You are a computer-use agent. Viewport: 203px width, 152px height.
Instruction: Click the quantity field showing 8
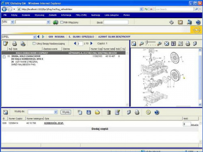click(186, 124)
